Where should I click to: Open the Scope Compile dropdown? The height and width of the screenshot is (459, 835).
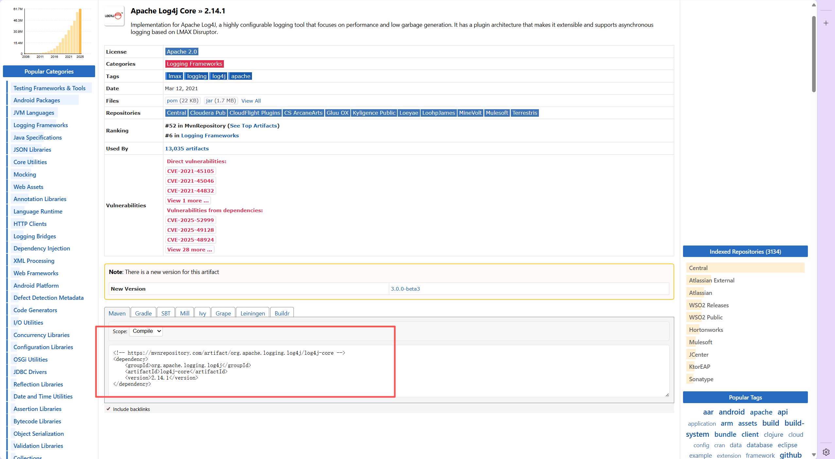tap(146, 331)
